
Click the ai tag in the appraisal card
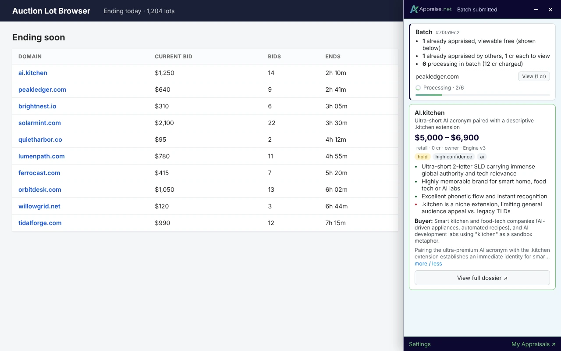482,157
